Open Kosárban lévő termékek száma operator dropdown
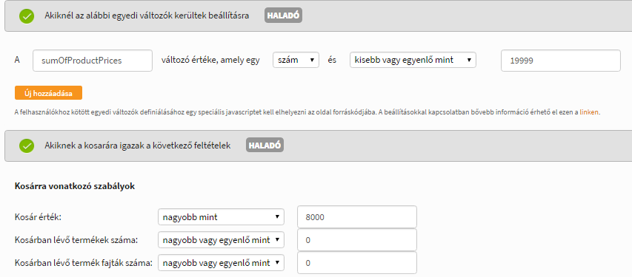This screenshot has height=277, width=632. click(222, 240)
